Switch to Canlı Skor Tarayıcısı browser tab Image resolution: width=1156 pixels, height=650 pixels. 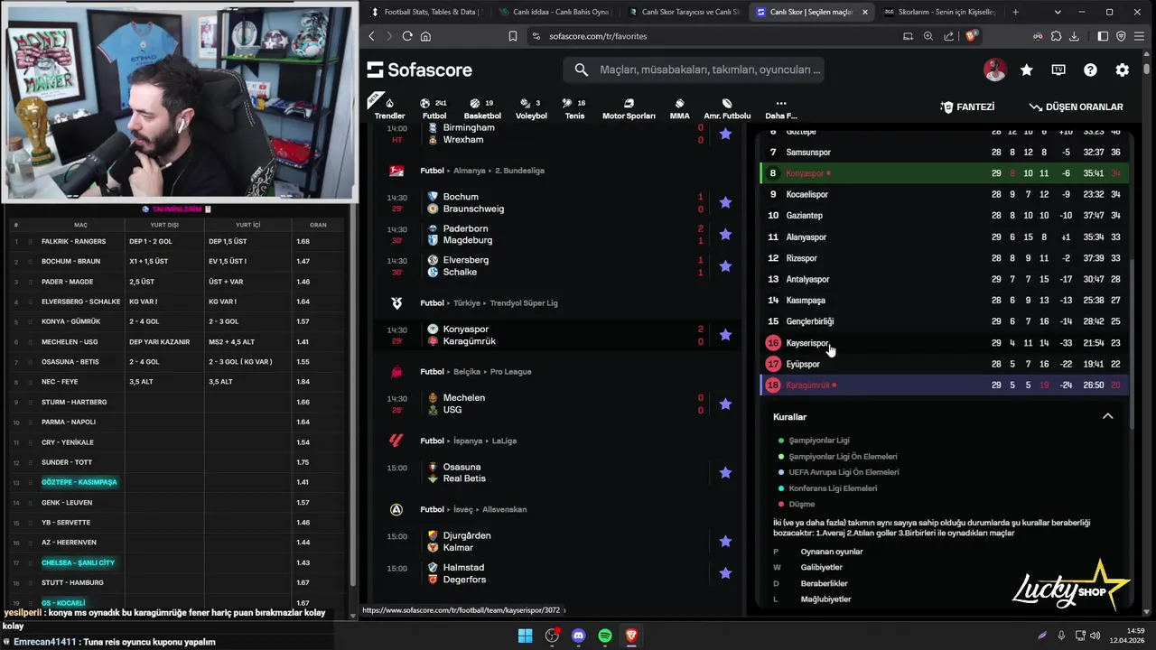[685, 12]
